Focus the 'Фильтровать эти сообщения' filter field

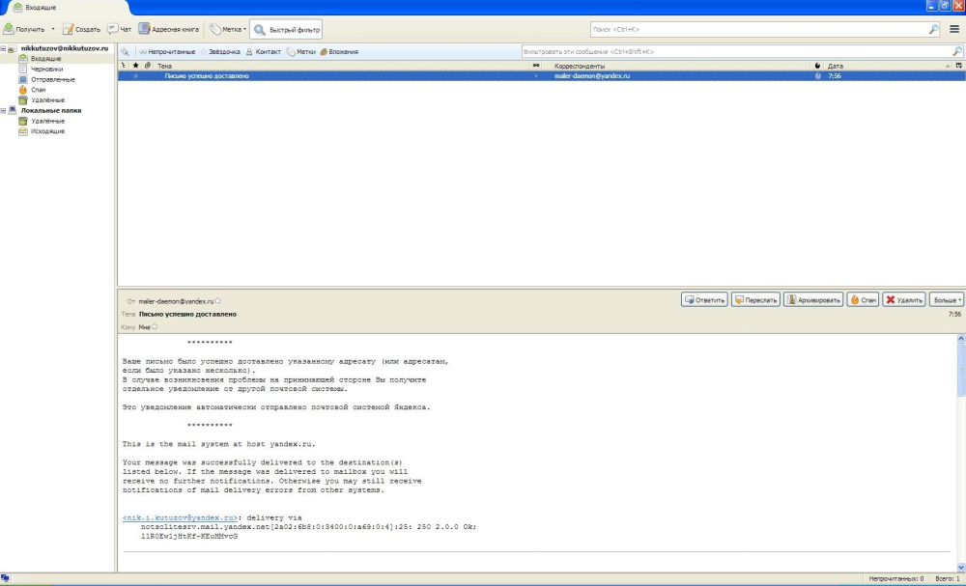742,52
